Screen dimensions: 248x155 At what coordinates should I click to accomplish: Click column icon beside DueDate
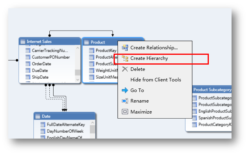[x=28, y=70]
